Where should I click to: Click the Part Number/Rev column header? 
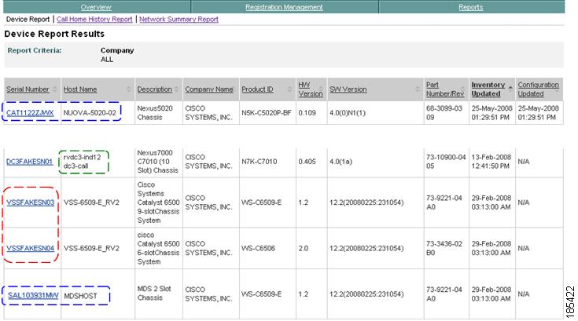pos(445,89)
